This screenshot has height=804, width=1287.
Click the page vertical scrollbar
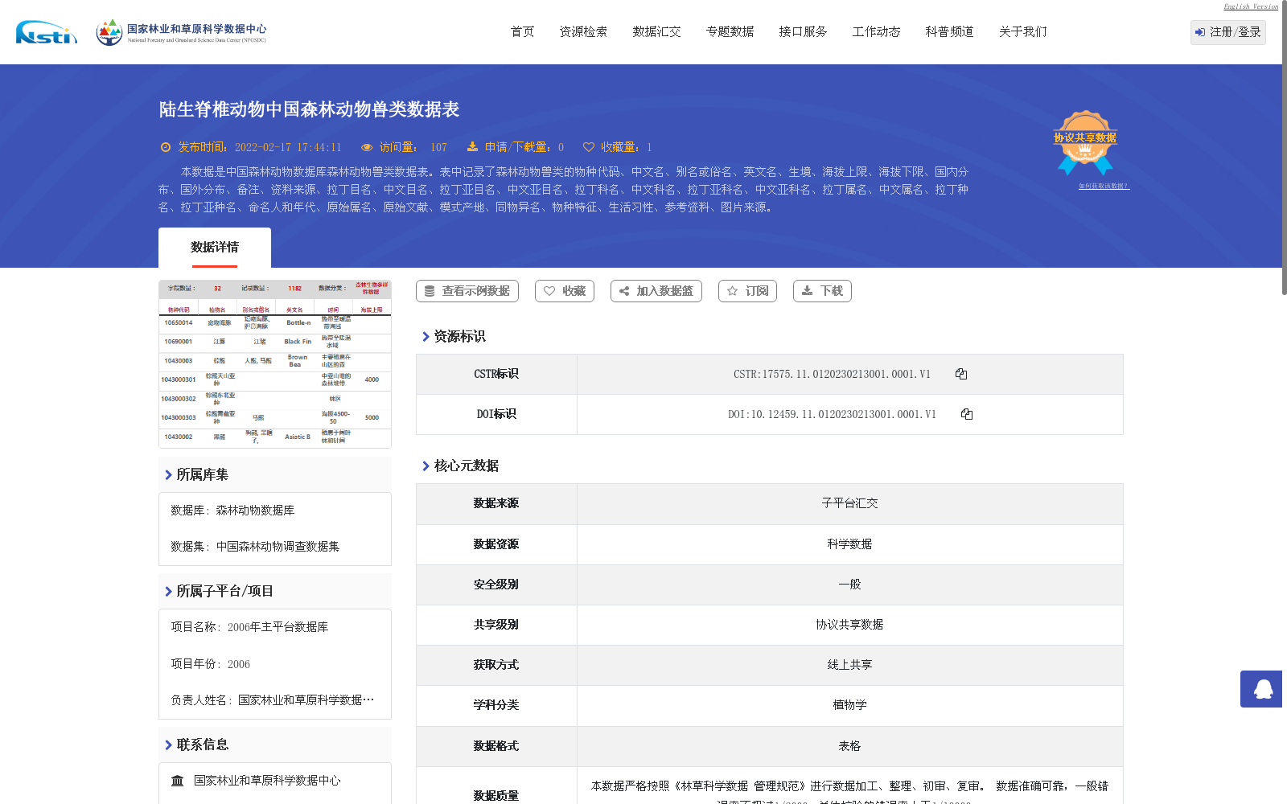click(x=1284, y=149)
